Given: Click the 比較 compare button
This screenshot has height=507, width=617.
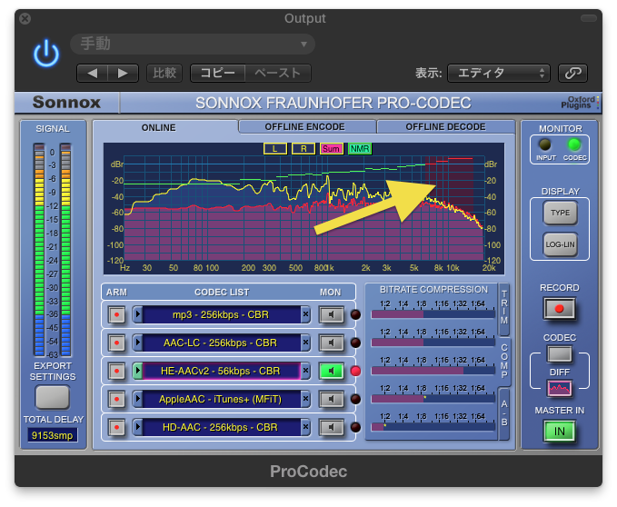Looking at the screenshot, I should coord(164,74).
